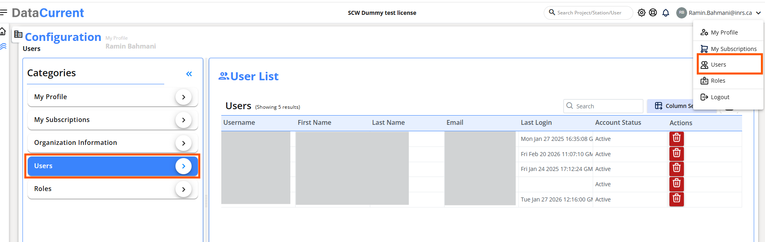Open the hamburger menu beside DataCurrent
The image size is (765, 242).
pos(4,12)
